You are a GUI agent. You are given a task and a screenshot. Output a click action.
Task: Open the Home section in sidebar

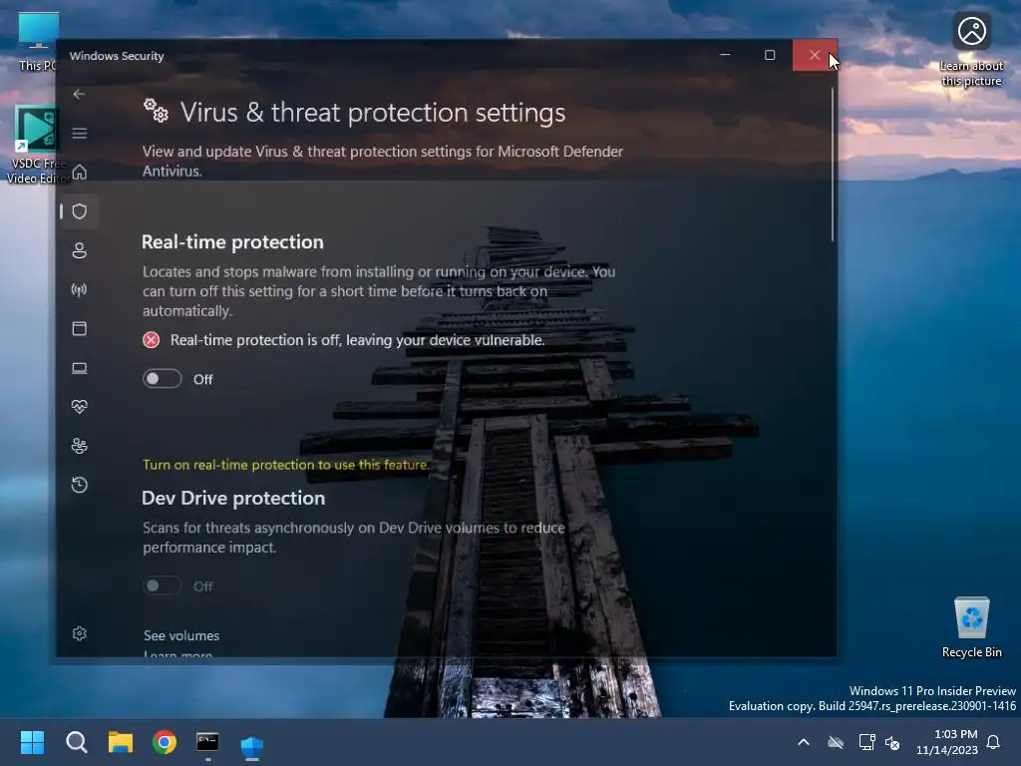coord(79,172)
